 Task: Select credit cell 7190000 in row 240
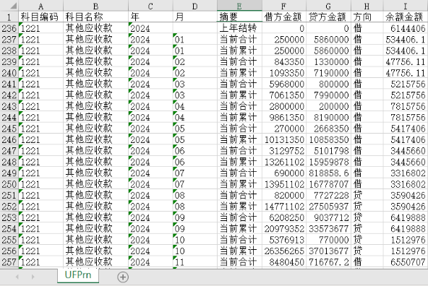pos(328,73)
